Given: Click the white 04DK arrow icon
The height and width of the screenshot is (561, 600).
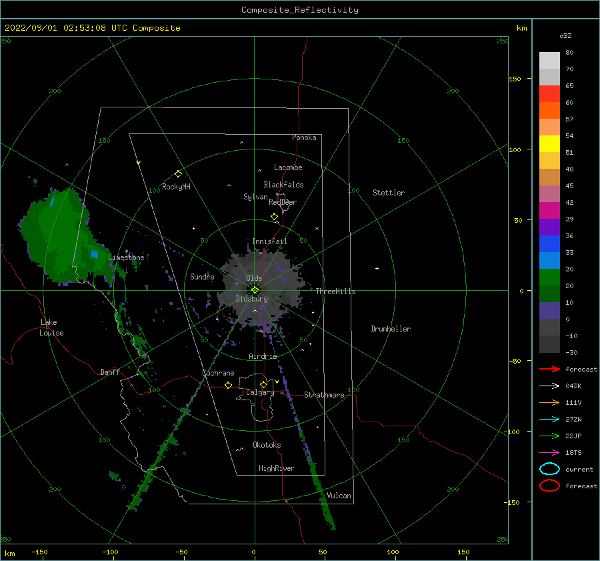Looking at the screenshot, I should click(549, 386).
